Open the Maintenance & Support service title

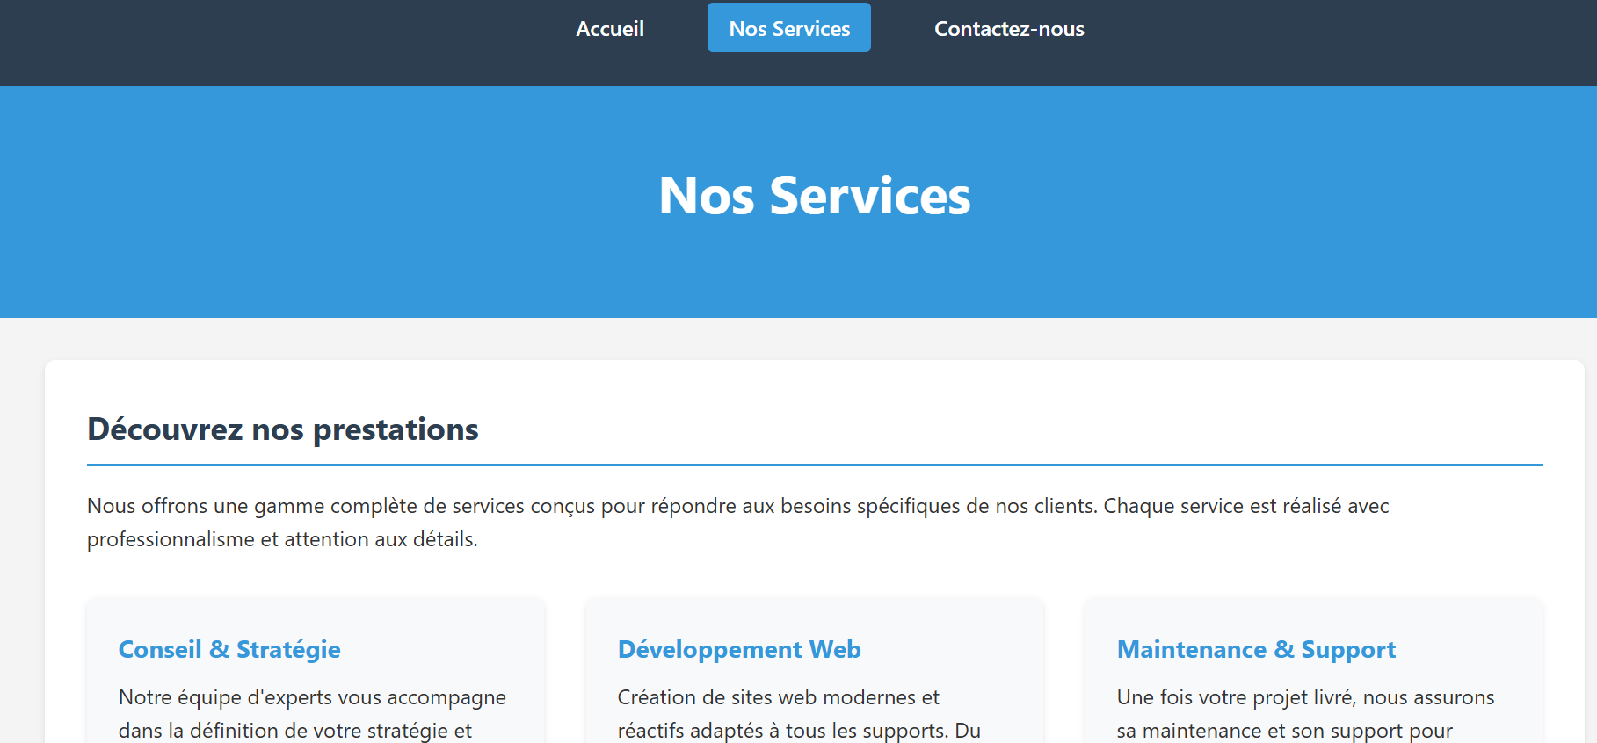1255,649
